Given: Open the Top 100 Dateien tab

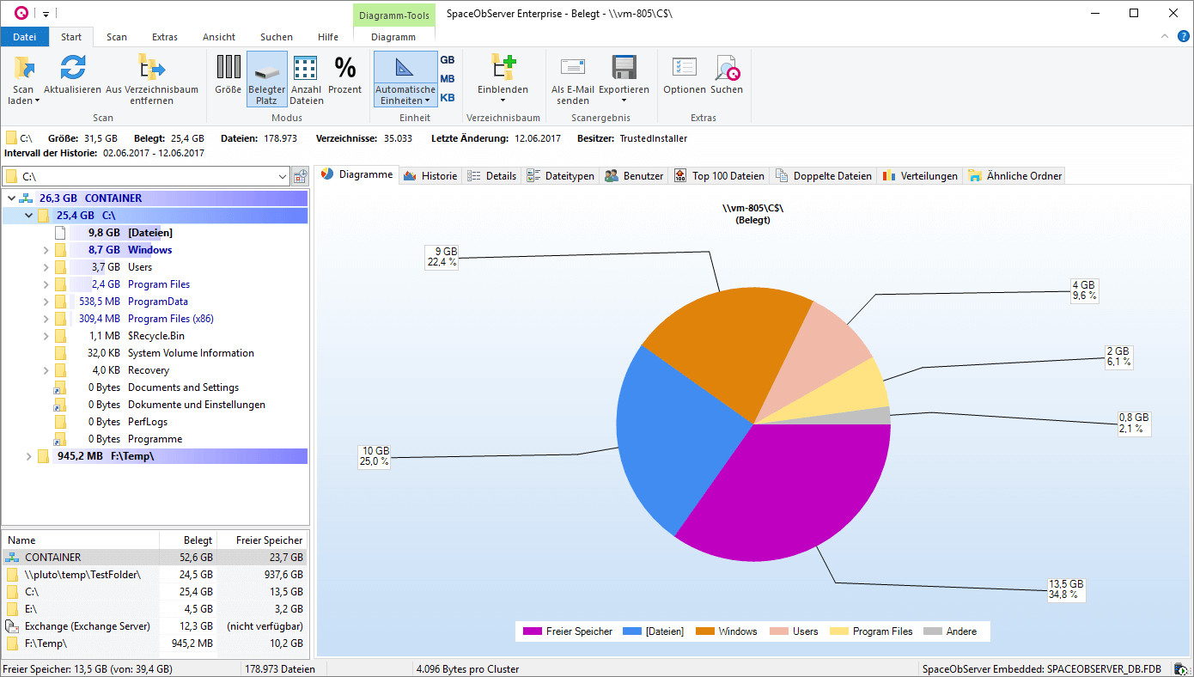Looking at the screenshot, I should (x=719, y=175).
